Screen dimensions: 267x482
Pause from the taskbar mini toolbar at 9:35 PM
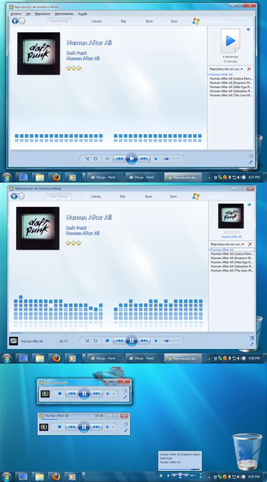point(180,475)
